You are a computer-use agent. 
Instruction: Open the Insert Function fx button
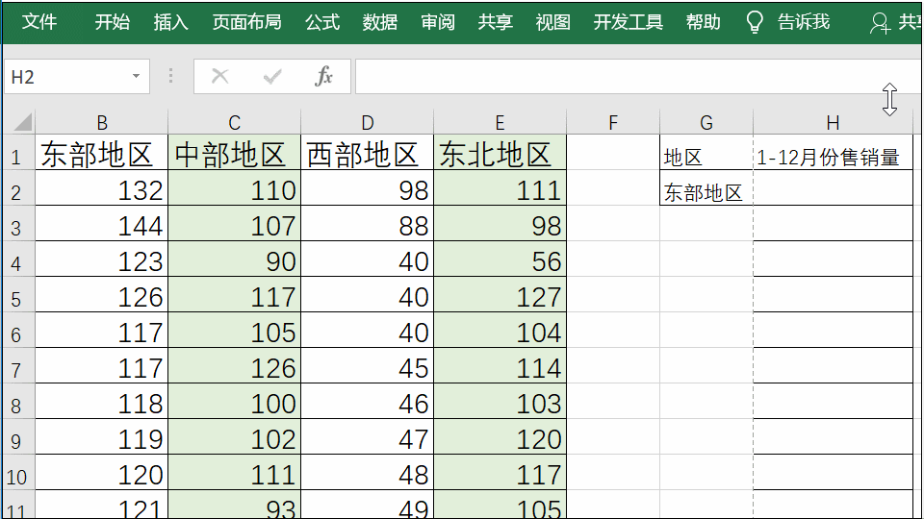[323, 76]
